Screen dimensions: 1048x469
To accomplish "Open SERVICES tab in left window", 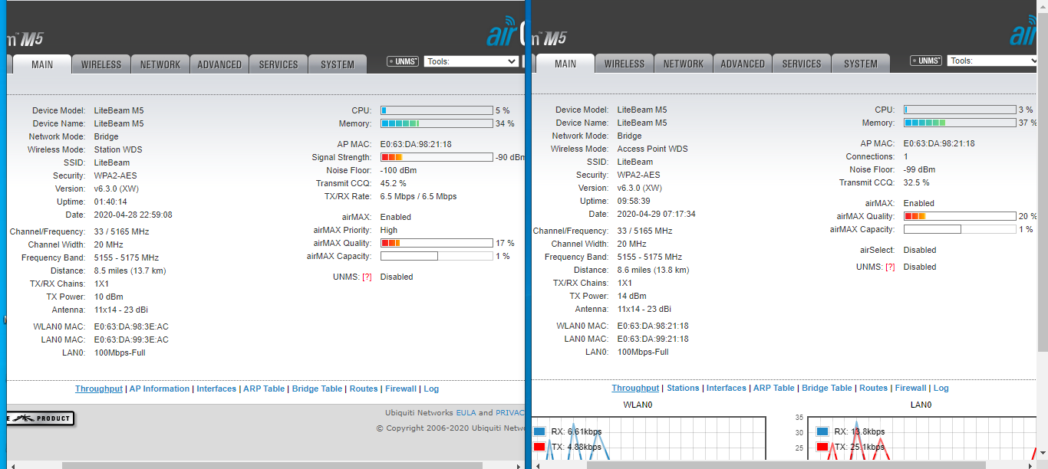I will [x=278, y=64].
